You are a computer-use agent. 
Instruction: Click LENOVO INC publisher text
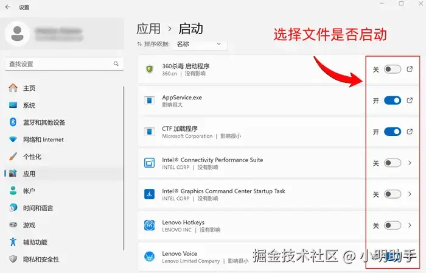pyautogui.click(x=177, y=230)
